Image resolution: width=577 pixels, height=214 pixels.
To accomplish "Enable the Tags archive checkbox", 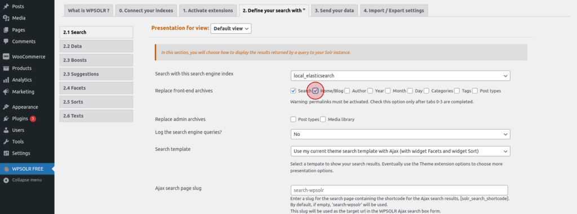I will [x=457, y=91].
